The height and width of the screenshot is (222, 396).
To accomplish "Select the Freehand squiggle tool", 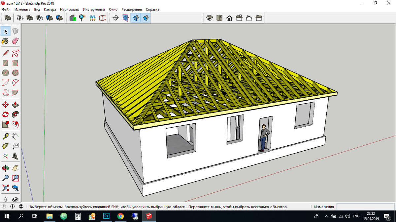I will coord(15,53).
